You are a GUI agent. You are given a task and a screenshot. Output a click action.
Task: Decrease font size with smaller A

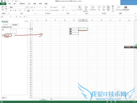[x=34, y=7]
